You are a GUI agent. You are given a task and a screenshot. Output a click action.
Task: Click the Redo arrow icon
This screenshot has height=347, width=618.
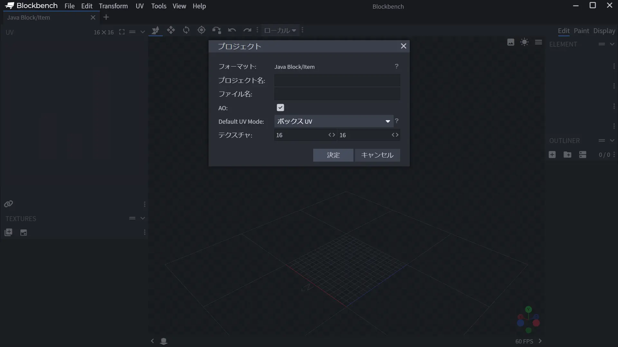coord(247,30)
